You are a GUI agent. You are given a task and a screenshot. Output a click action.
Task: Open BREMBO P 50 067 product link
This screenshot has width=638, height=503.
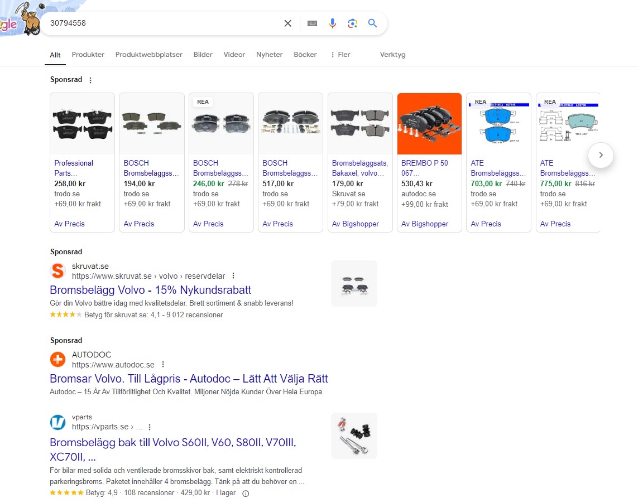pyautogui.click(x=424, y=168)
